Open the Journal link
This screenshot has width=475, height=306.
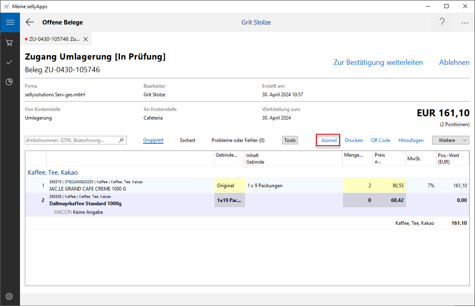[x=329, y=140]
